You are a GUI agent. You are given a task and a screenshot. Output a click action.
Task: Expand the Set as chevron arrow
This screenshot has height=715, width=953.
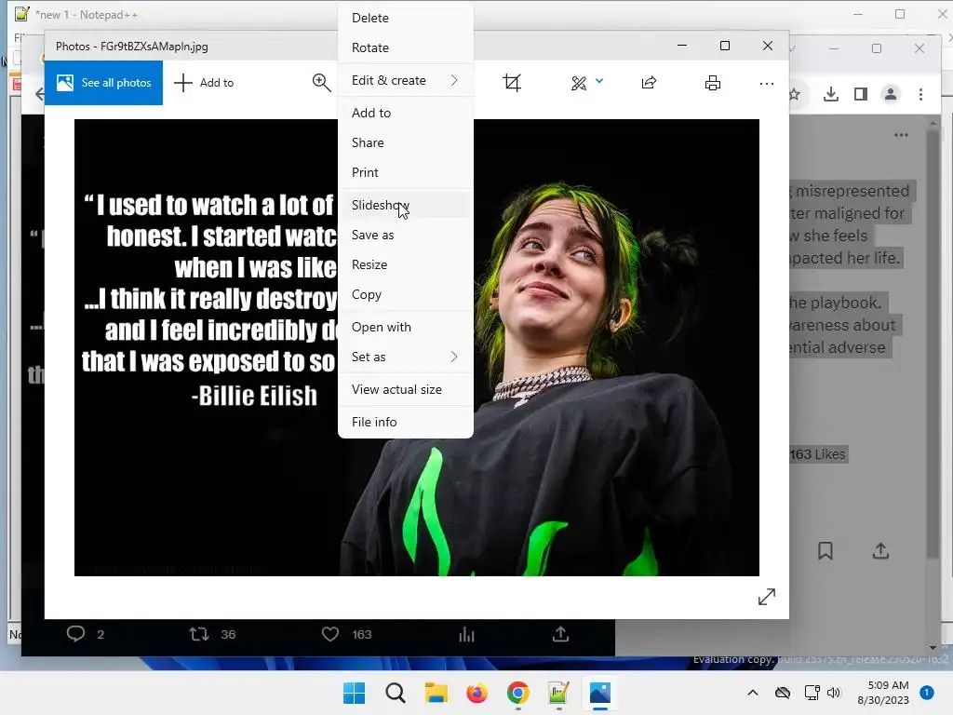tap(454, 357)
